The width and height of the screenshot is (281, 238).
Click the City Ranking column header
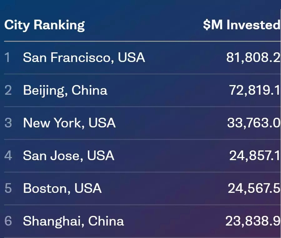(44, 25)
